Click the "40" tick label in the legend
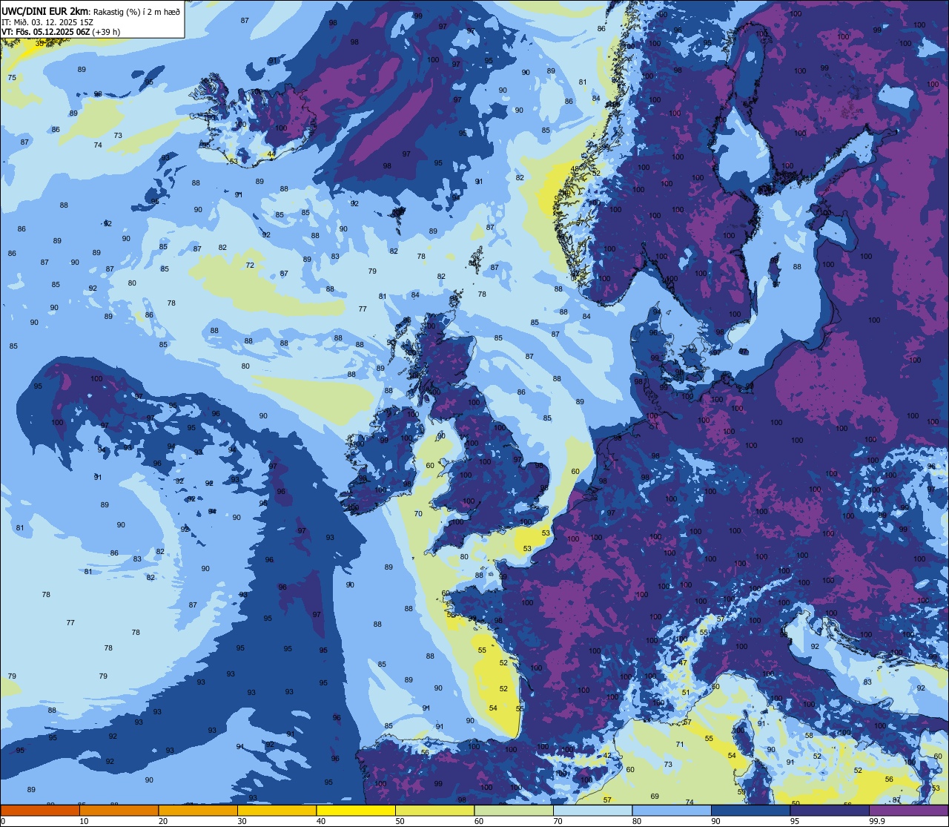The width and height of the screenshot is (949, 827). click(321, 821)
